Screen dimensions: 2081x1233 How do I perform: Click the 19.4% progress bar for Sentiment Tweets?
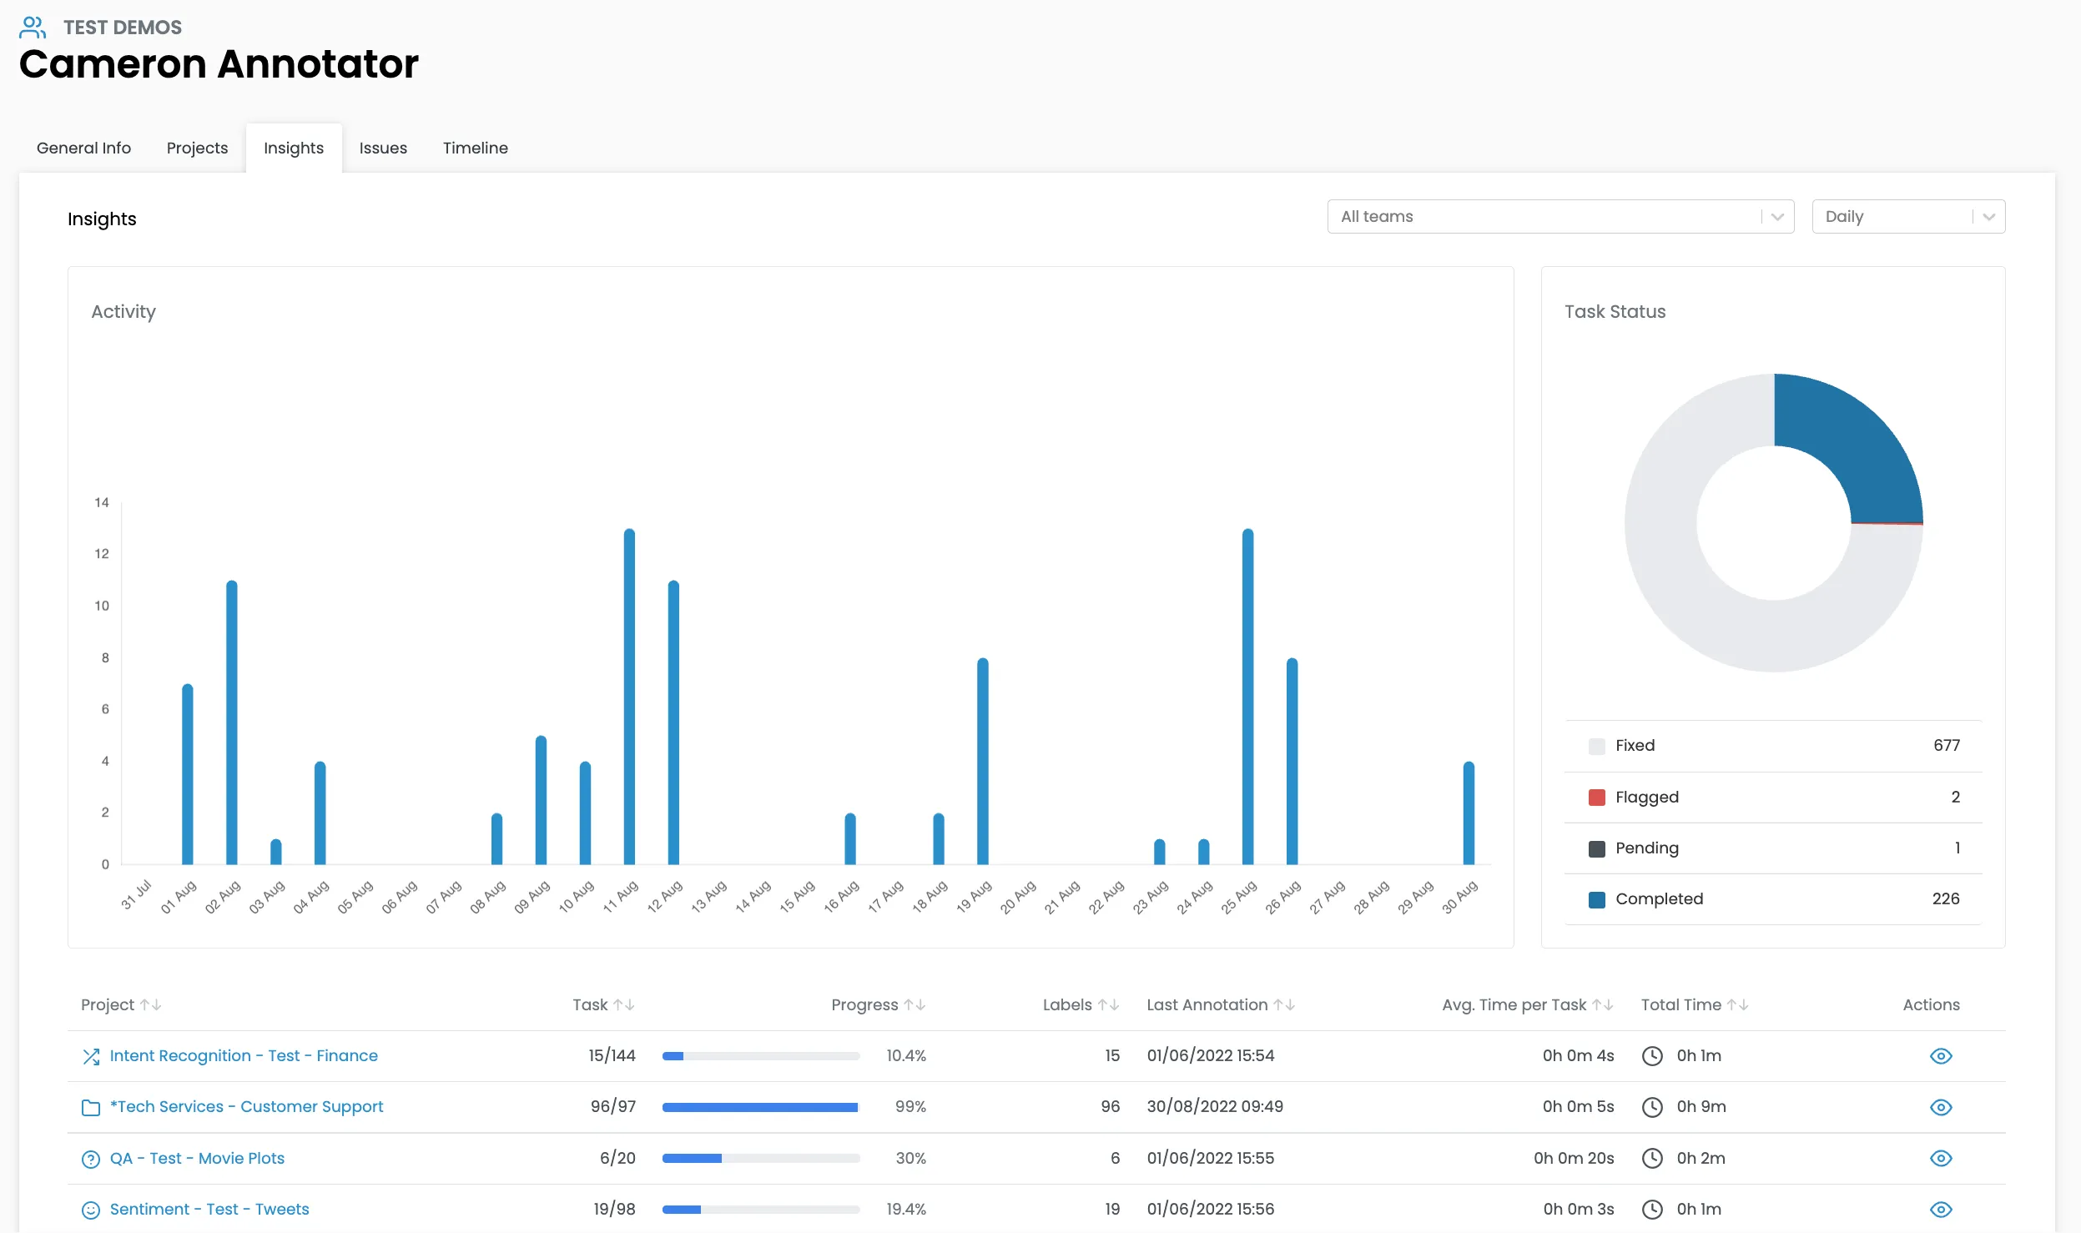pos(761,1209)
